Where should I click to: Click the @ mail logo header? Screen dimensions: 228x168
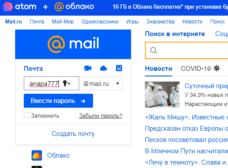click(x=73, y=44)
